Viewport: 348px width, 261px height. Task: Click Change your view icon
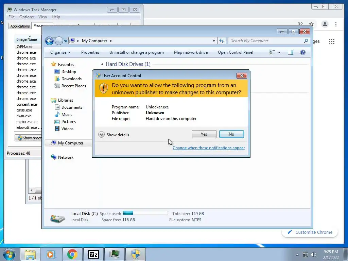click(272, 52)
